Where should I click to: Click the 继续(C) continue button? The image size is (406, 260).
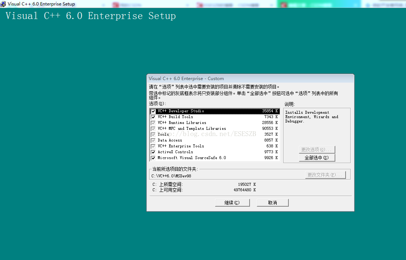(232, 203)
